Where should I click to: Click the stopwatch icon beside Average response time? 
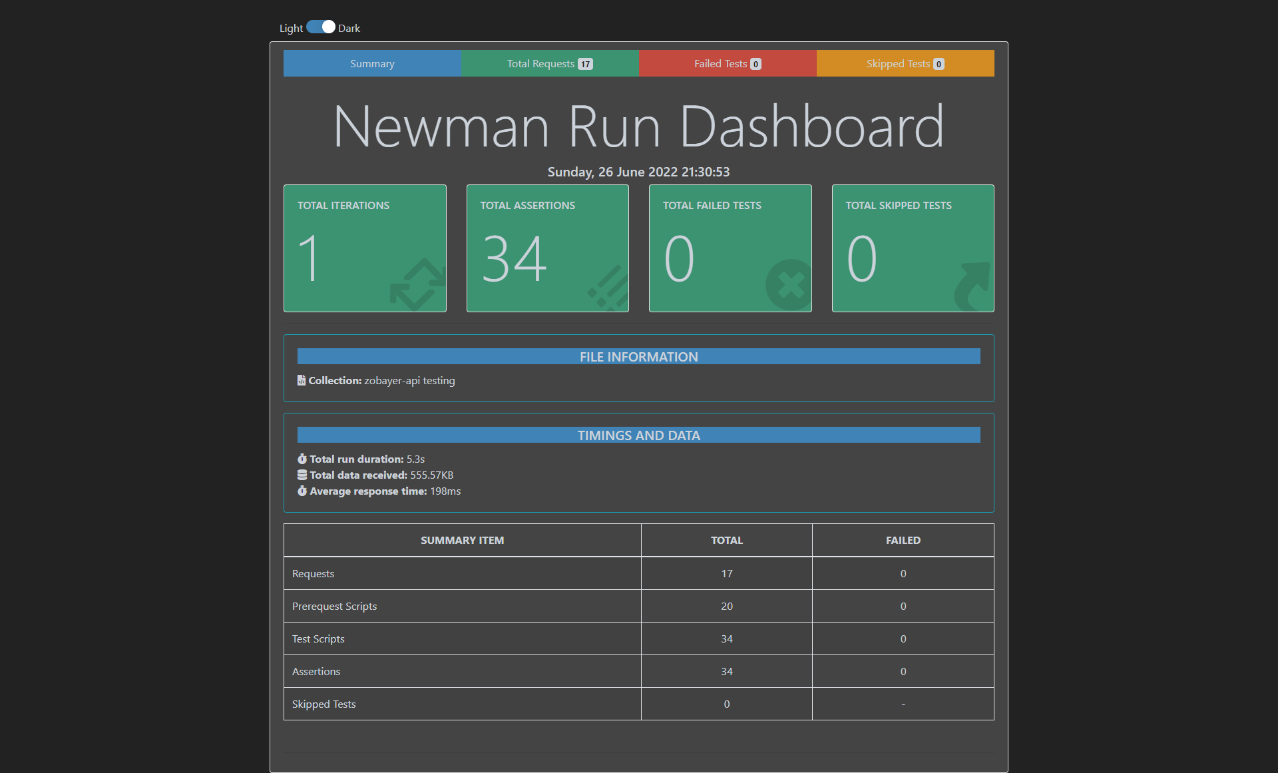303,491
